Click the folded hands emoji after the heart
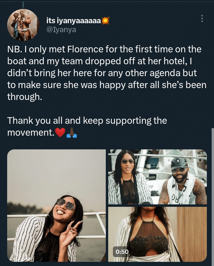 pyautogui.click(x=72, y=133)
